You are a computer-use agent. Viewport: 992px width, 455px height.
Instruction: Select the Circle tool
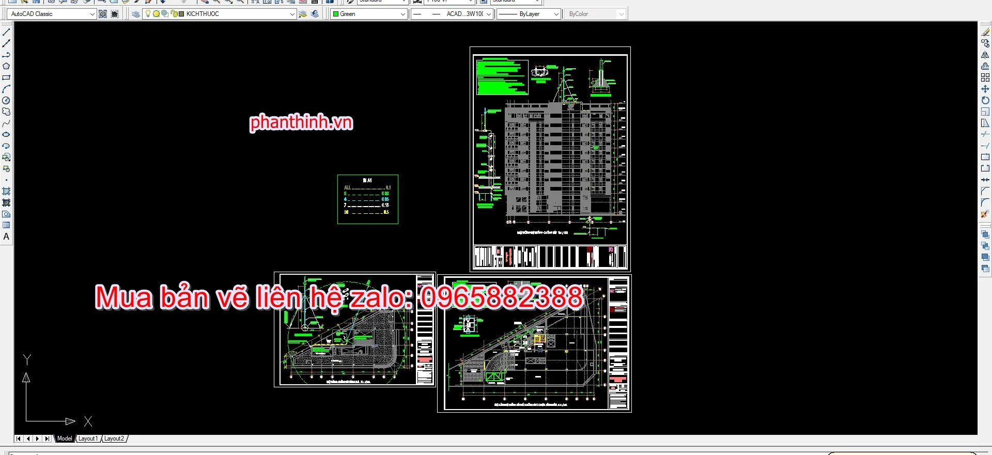coord(6,100)
